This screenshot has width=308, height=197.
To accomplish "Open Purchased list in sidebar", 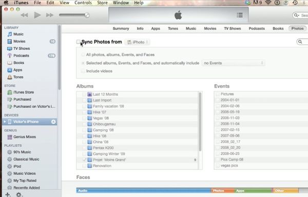I will coord(22,100).
